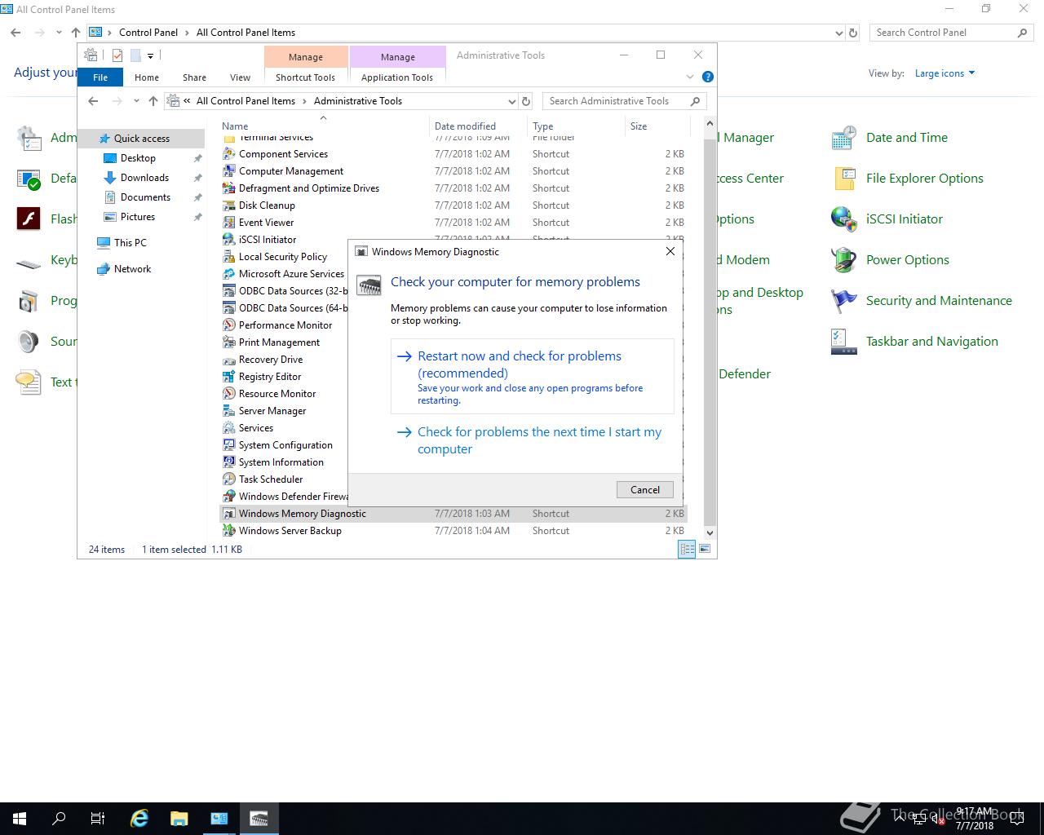1044x835 pixels.
Task: Switch to large icons view in Explorer status bar
Action: [705, 550]
